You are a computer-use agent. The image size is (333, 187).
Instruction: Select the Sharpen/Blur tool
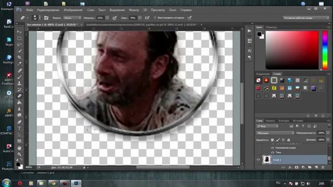point(19,109)
